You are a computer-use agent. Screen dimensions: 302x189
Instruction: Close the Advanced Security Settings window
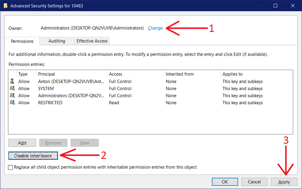click(293, 6)
